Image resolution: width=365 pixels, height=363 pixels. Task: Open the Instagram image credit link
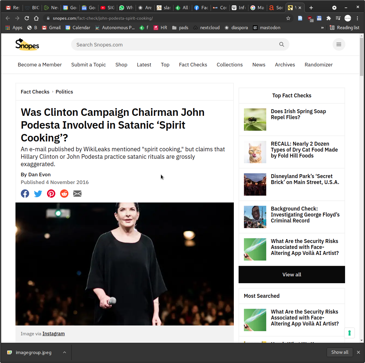pyautogui.click(x=54, y=334)
